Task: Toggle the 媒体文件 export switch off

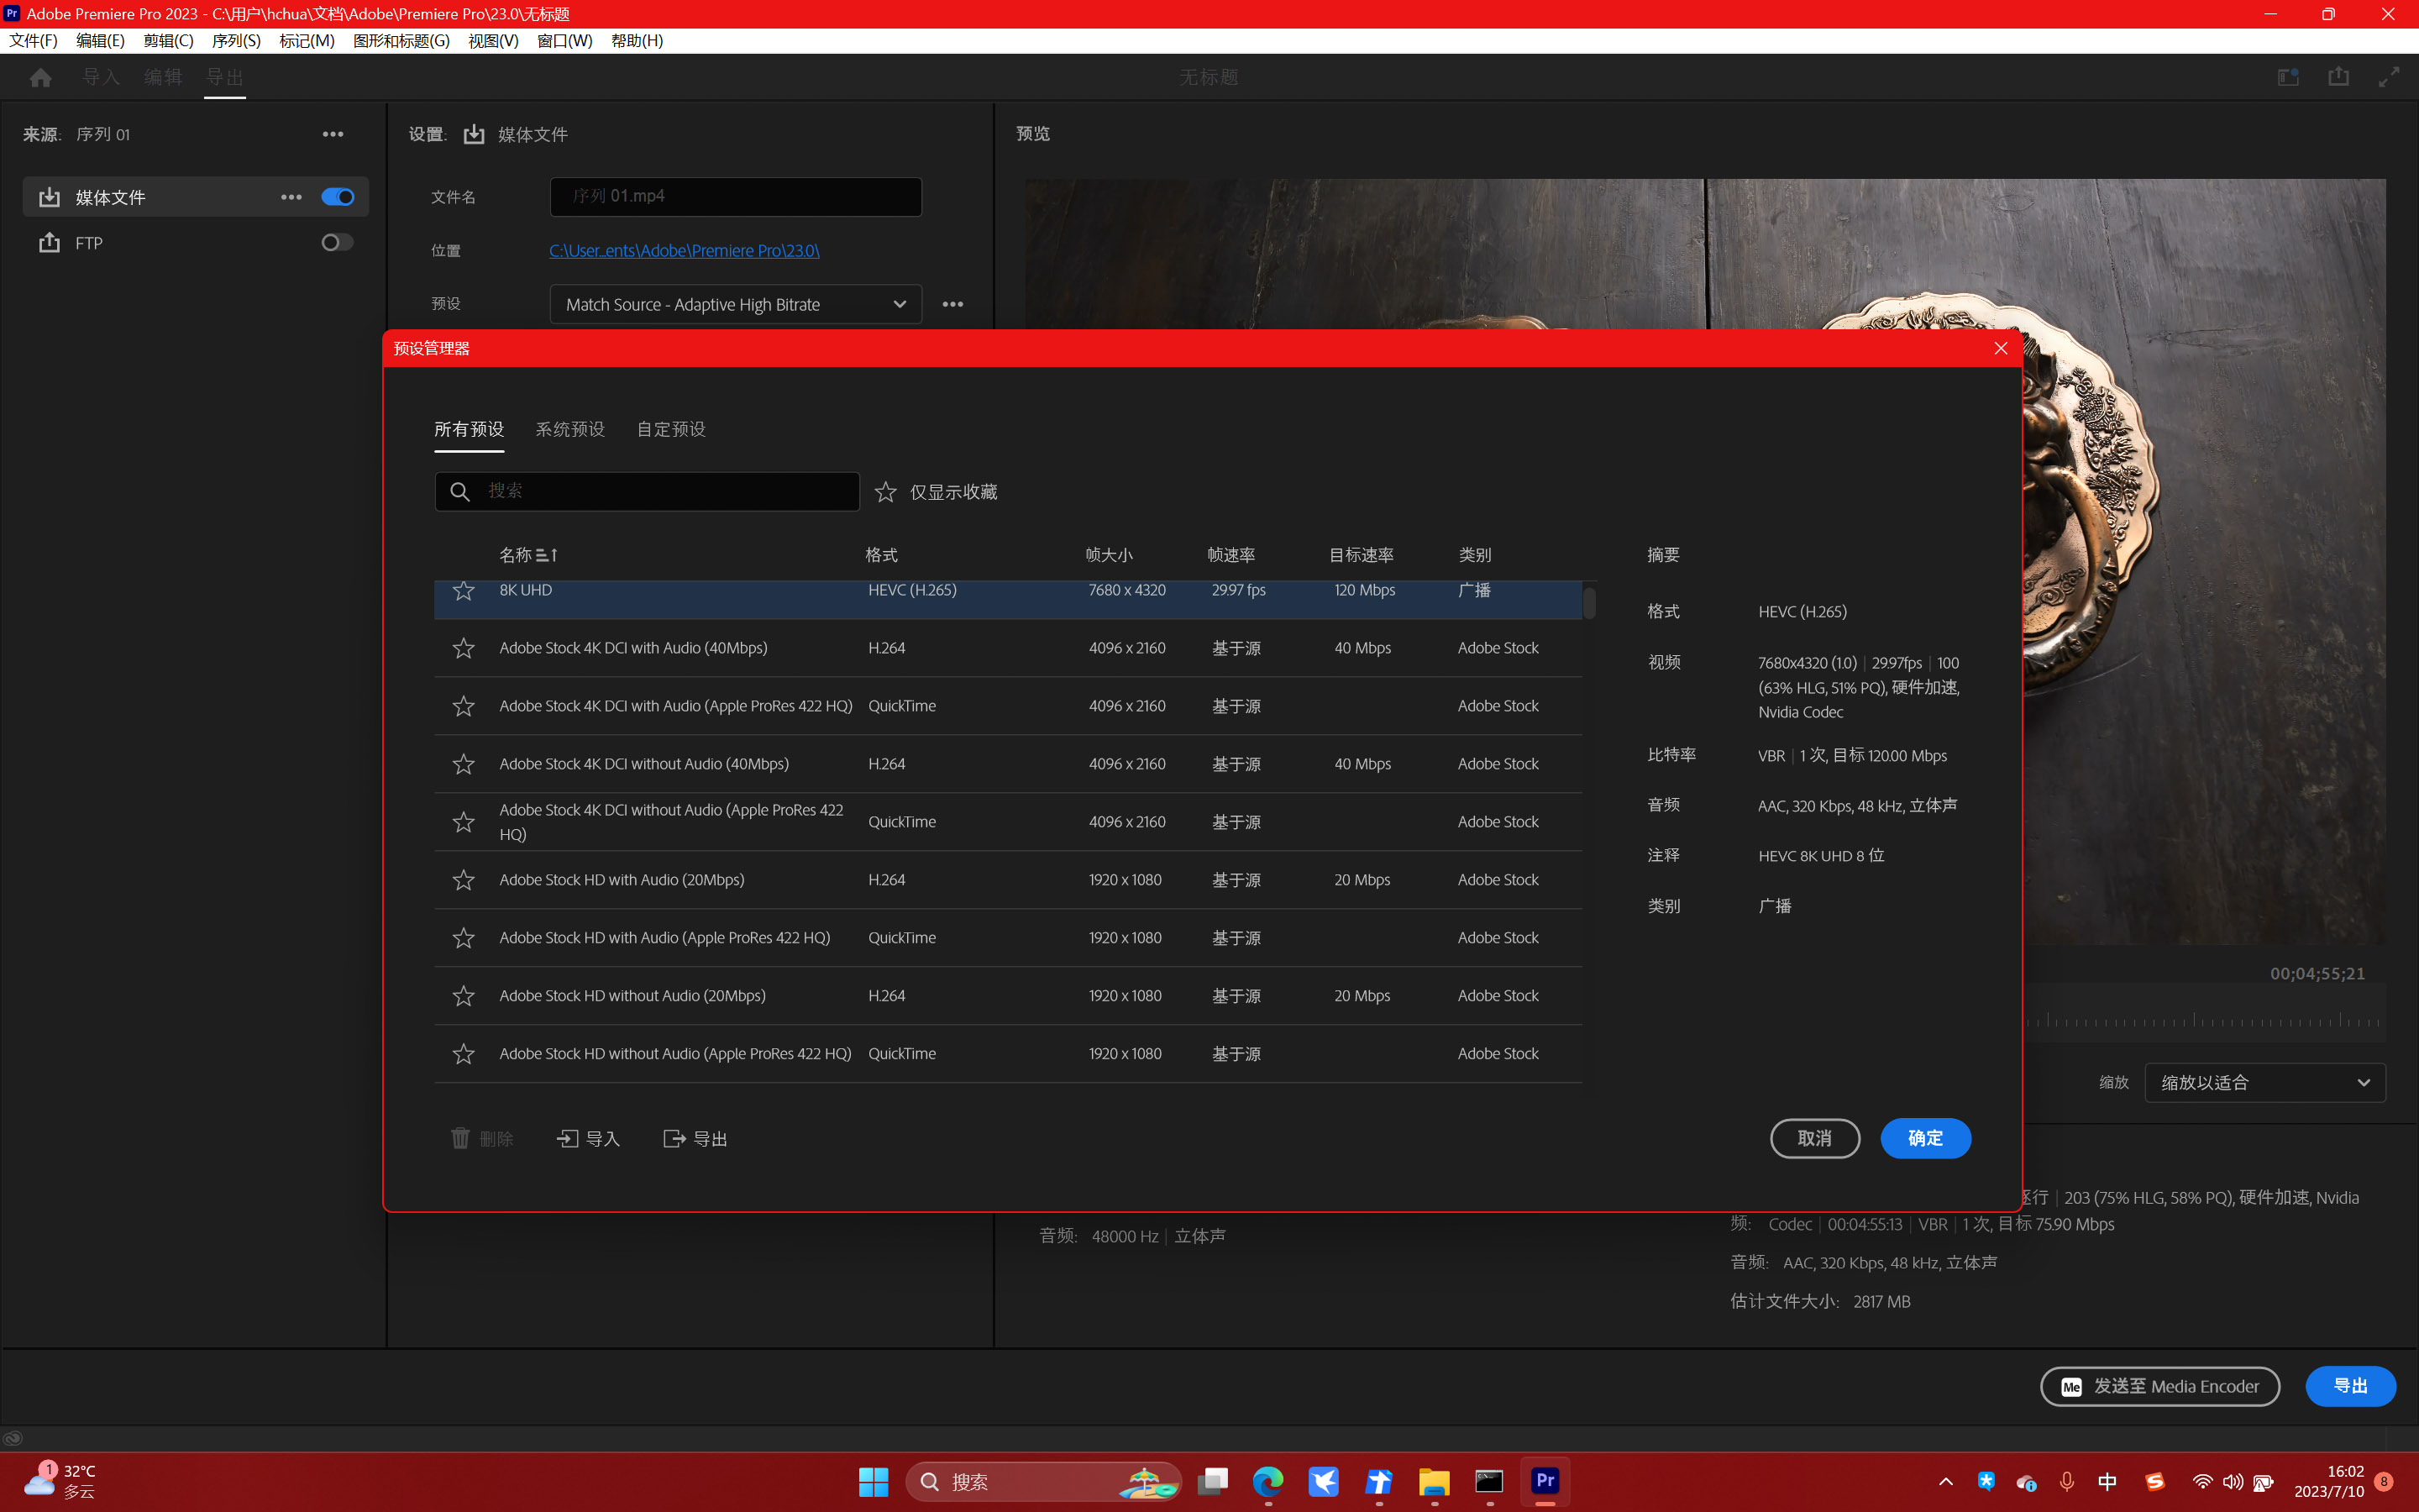Action: point(338,197)
